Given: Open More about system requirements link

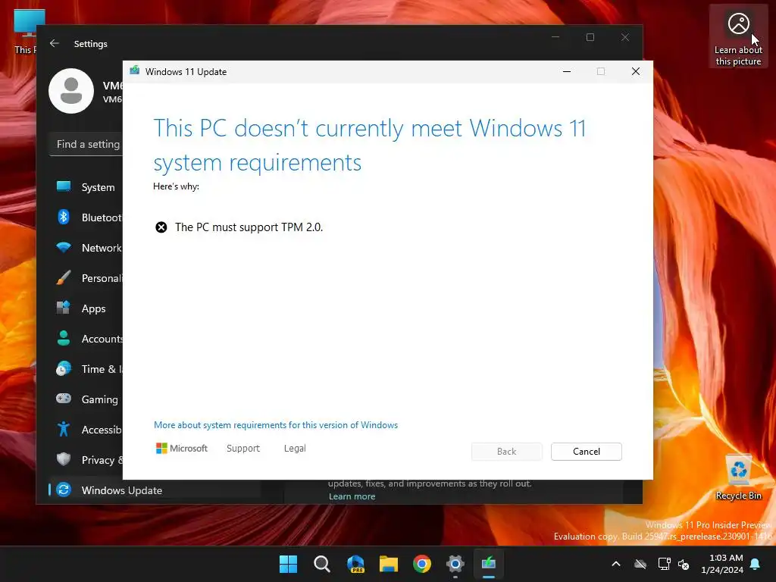Looking at the screenshot, I should pos(276,425).
